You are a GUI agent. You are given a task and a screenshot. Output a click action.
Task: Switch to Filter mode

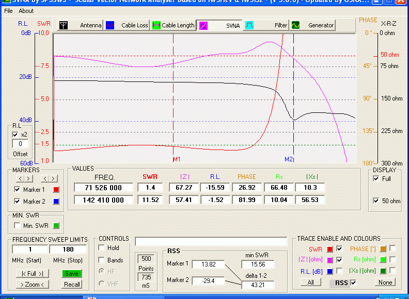[x=266, y=25]
